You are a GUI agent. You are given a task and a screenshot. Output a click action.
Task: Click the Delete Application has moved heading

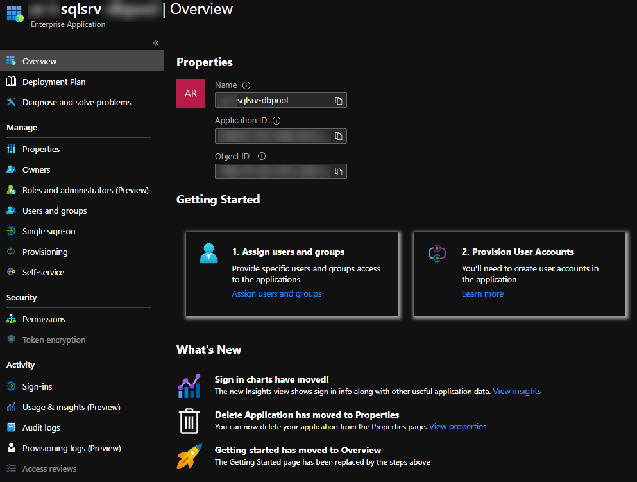[307, 415]
